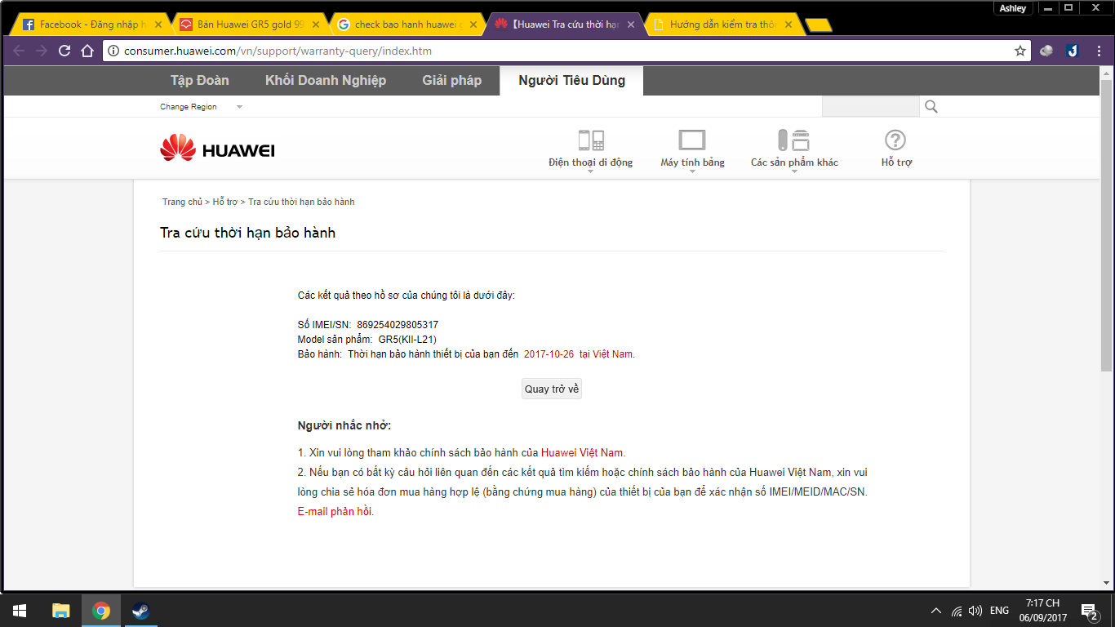Click the address bar URL
1115x627 pixels.
278,51
